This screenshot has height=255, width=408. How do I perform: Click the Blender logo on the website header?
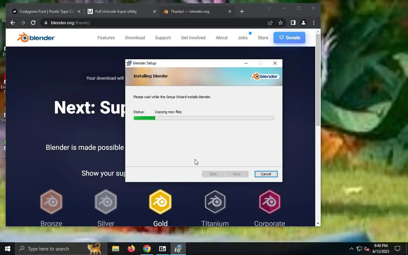[x=36, y=38]
